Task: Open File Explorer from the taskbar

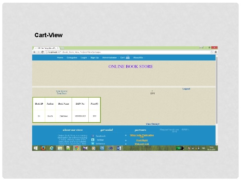Action: click(x=60, y=148)
